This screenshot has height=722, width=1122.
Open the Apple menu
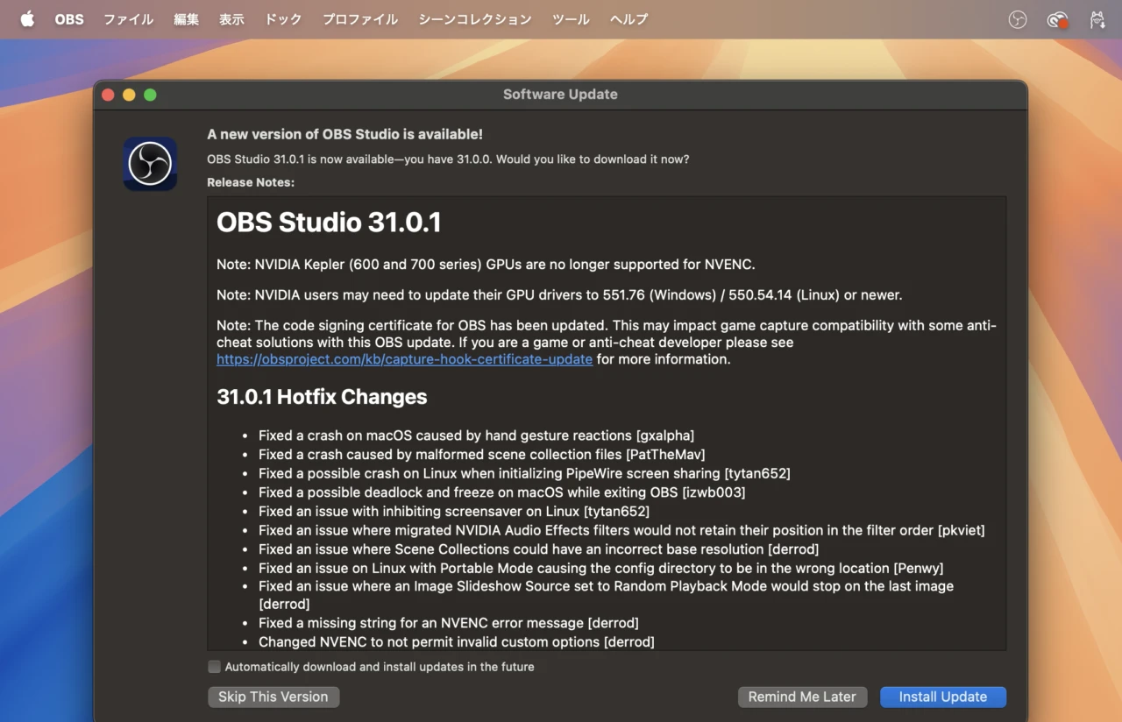coord(27,19)
